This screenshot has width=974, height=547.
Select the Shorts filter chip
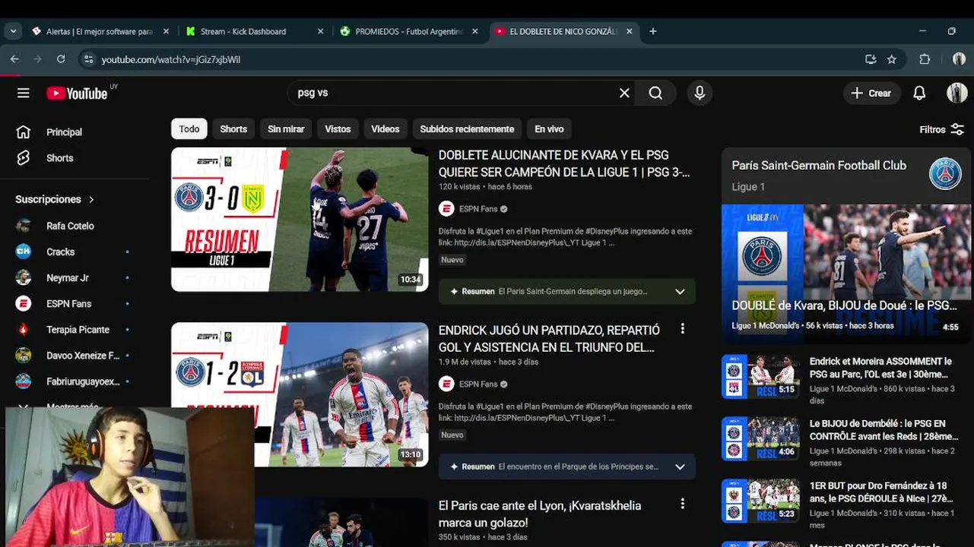click(233, 129)
